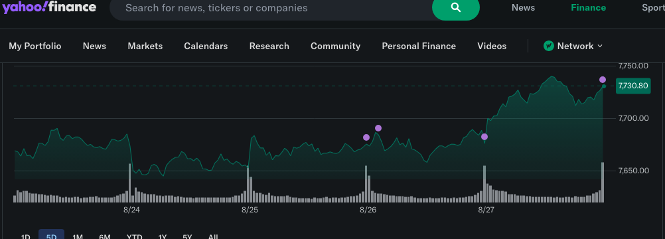Select the 1Y chart range
The width and height of the screenshot is (665, 239).
[x=162, y=236]
